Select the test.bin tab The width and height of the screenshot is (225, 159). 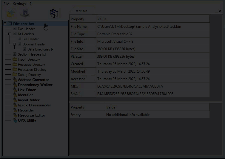tap(81, 11)
